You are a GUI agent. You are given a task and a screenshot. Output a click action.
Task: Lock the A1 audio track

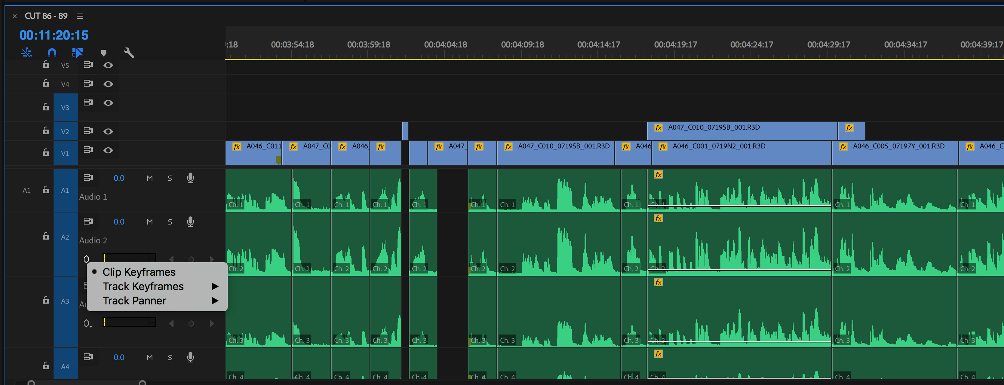[x=46, y=189]
